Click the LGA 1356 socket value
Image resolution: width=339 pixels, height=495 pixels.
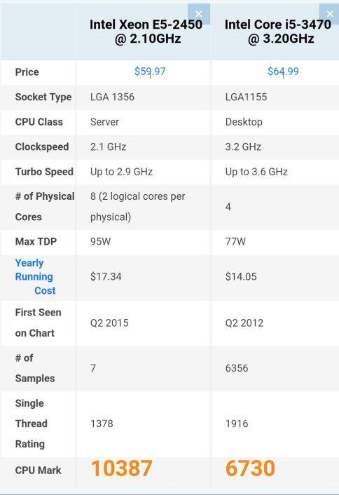coord(112,97)
